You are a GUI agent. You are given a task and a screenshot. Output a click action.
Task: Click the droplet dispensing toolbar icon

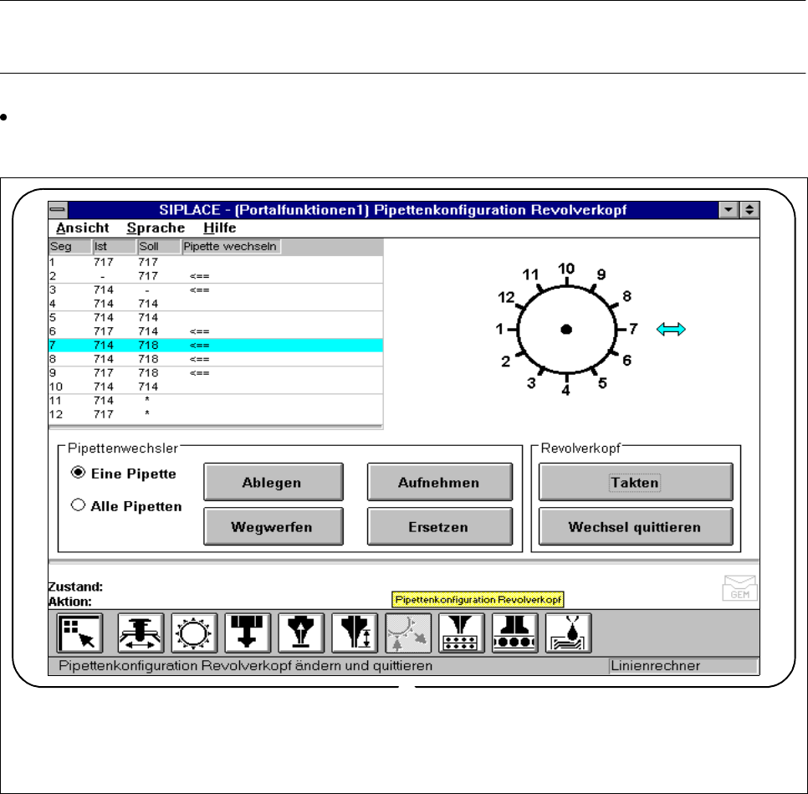tap(569, 633)
